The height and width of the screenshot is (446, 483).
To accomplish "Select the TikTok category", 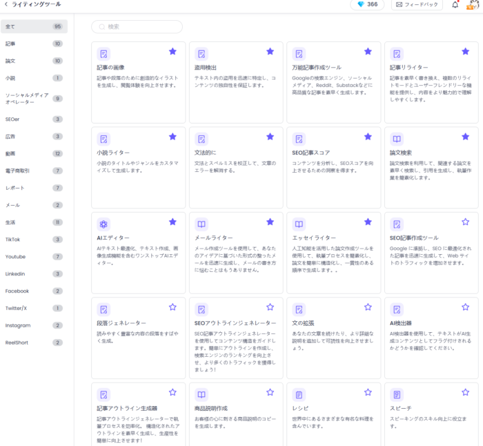I will tap(34, 240).
